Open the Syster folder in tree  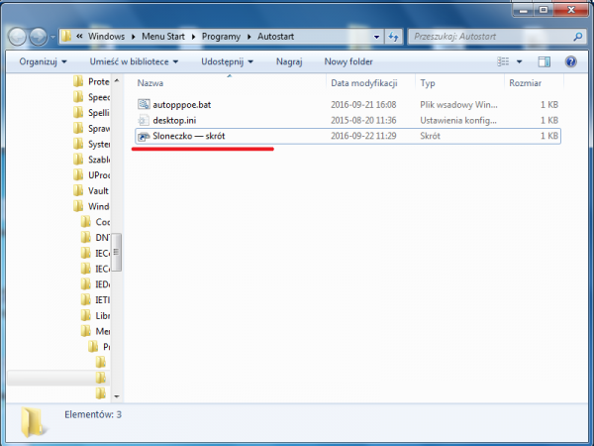(x=91, y=144)
